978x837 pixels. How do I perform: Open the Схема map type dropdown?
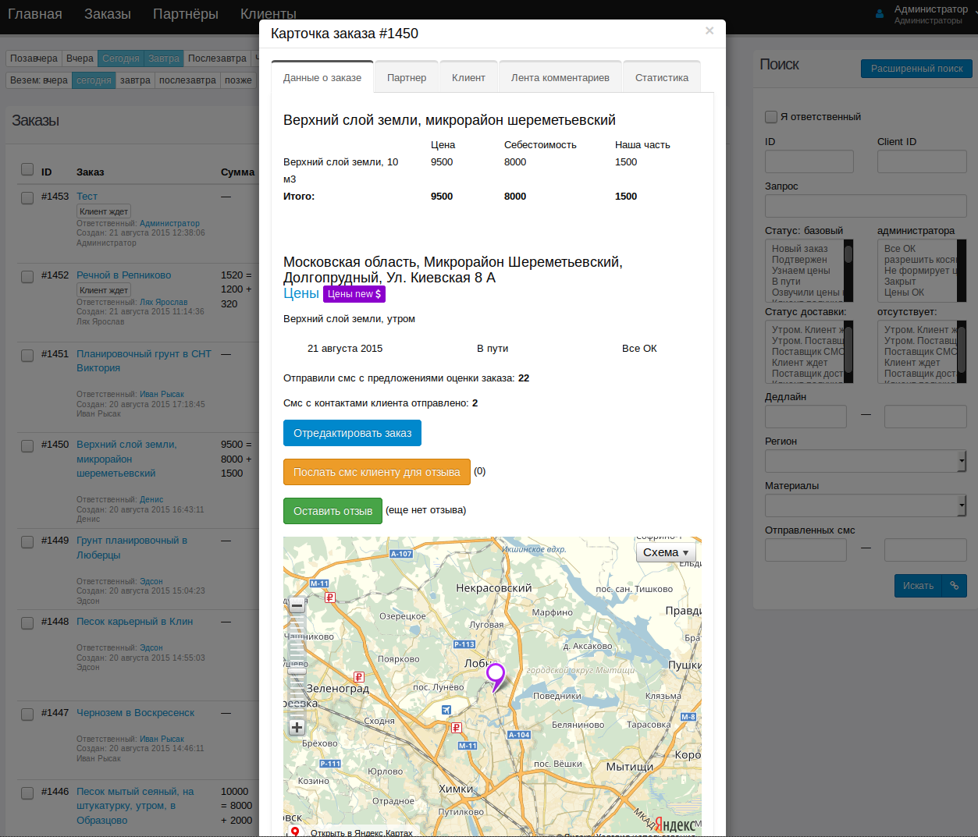pos(666,552)
